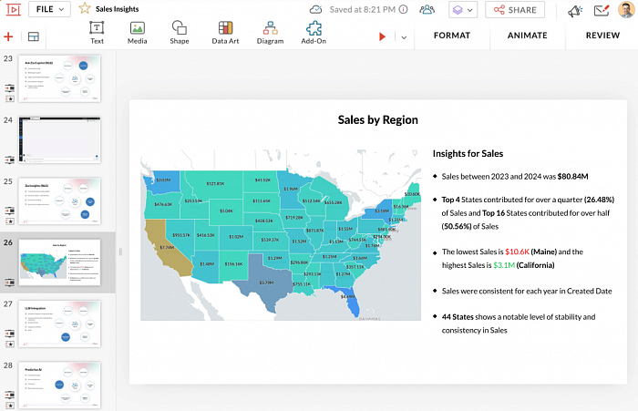Select slide 24 thumbnail

point(59,140)
